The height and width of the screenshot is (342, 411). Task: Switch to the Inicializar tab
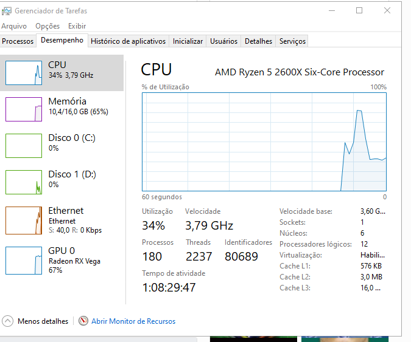[x=188, y=41]
